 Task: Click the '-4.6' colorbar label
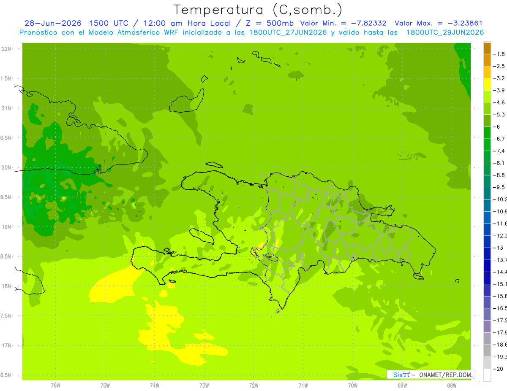499,102
